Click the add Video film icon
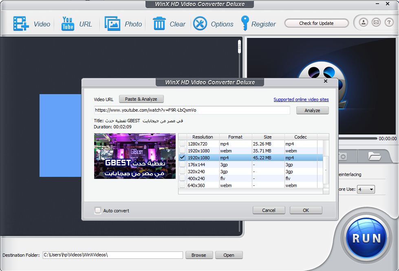 pos(21,24)
